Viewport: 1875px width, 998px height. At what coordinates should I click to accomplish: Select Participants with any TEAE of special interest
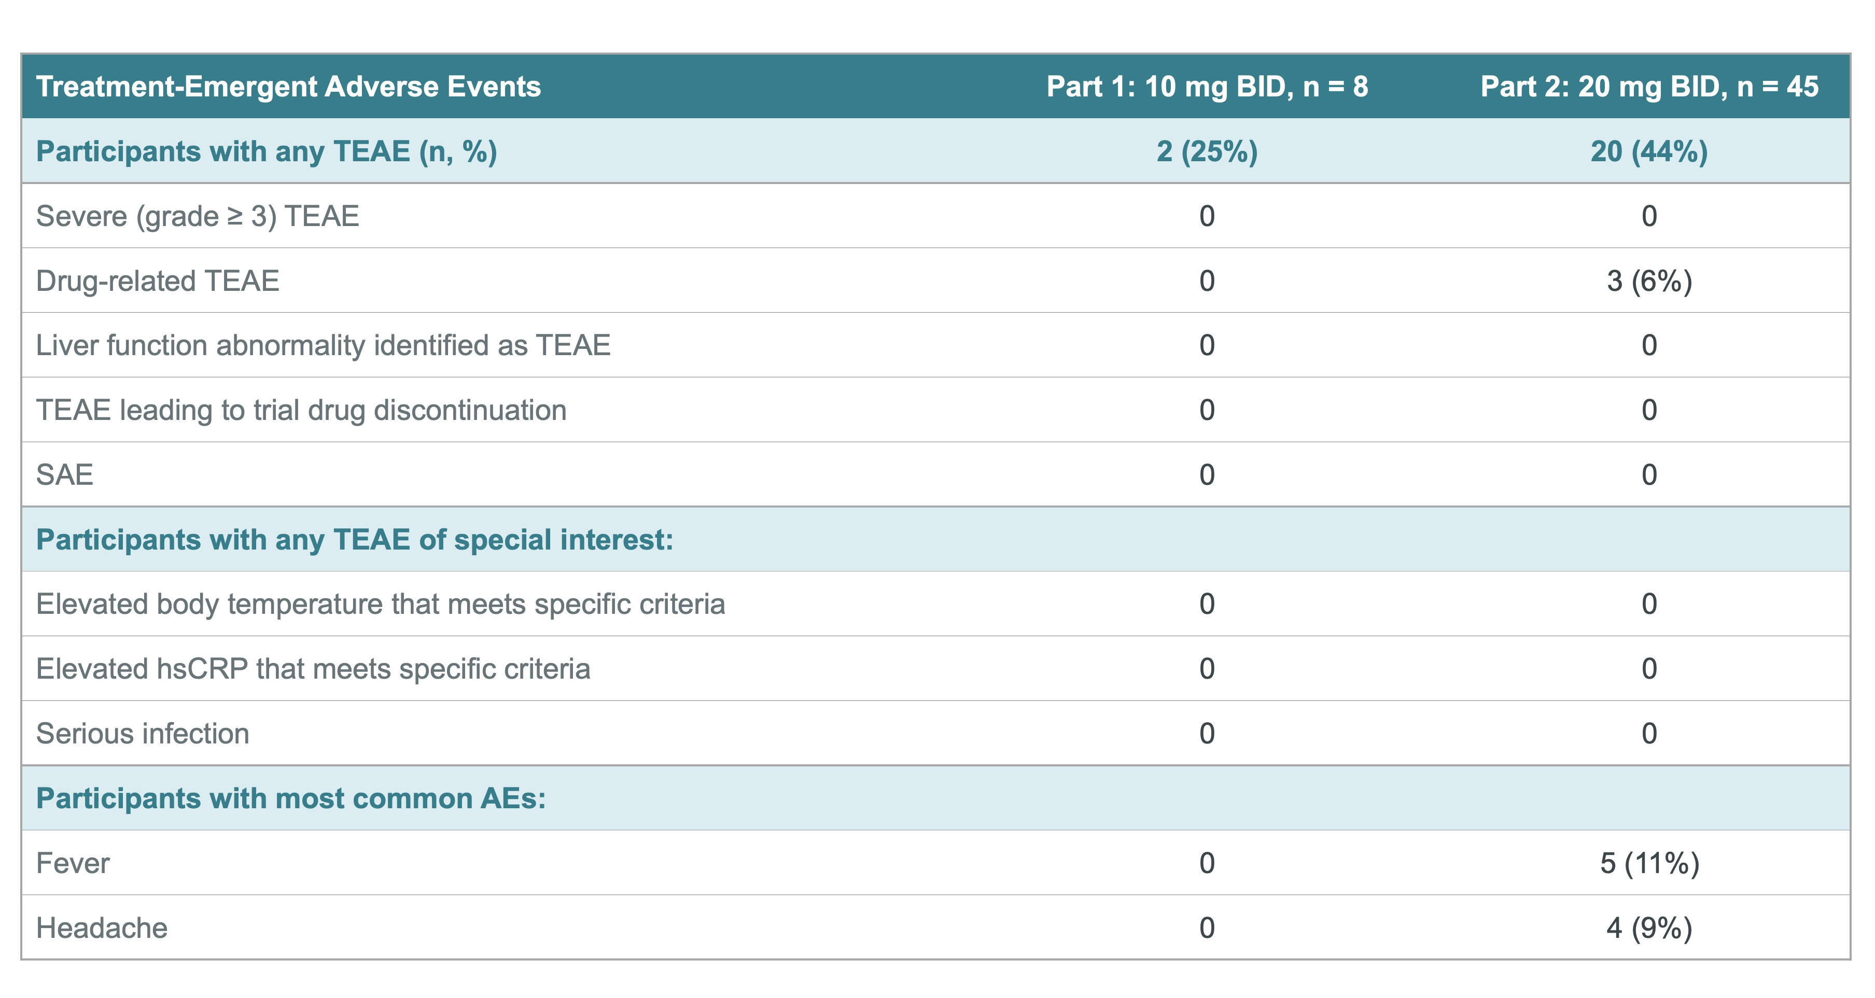[x=355, y=539]
